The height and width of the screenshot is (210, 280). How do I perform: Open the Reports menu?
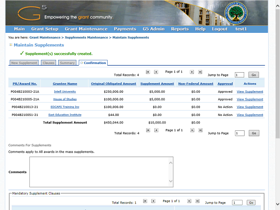[179, 29]
